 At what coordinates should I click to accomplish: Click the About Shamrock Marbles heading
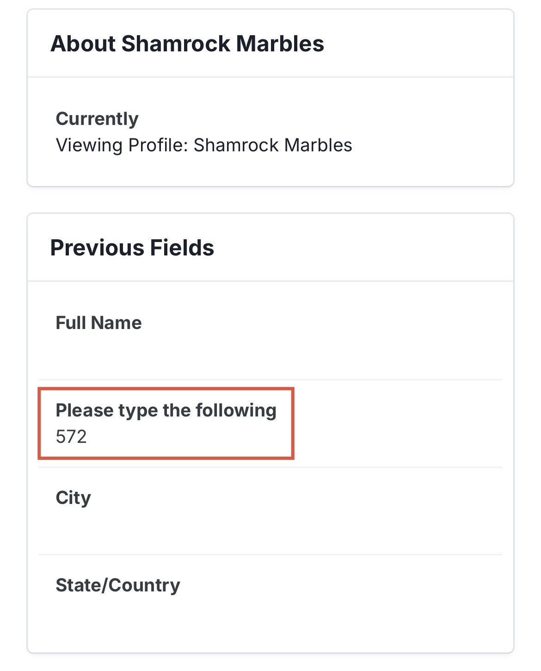click(187, 44)
